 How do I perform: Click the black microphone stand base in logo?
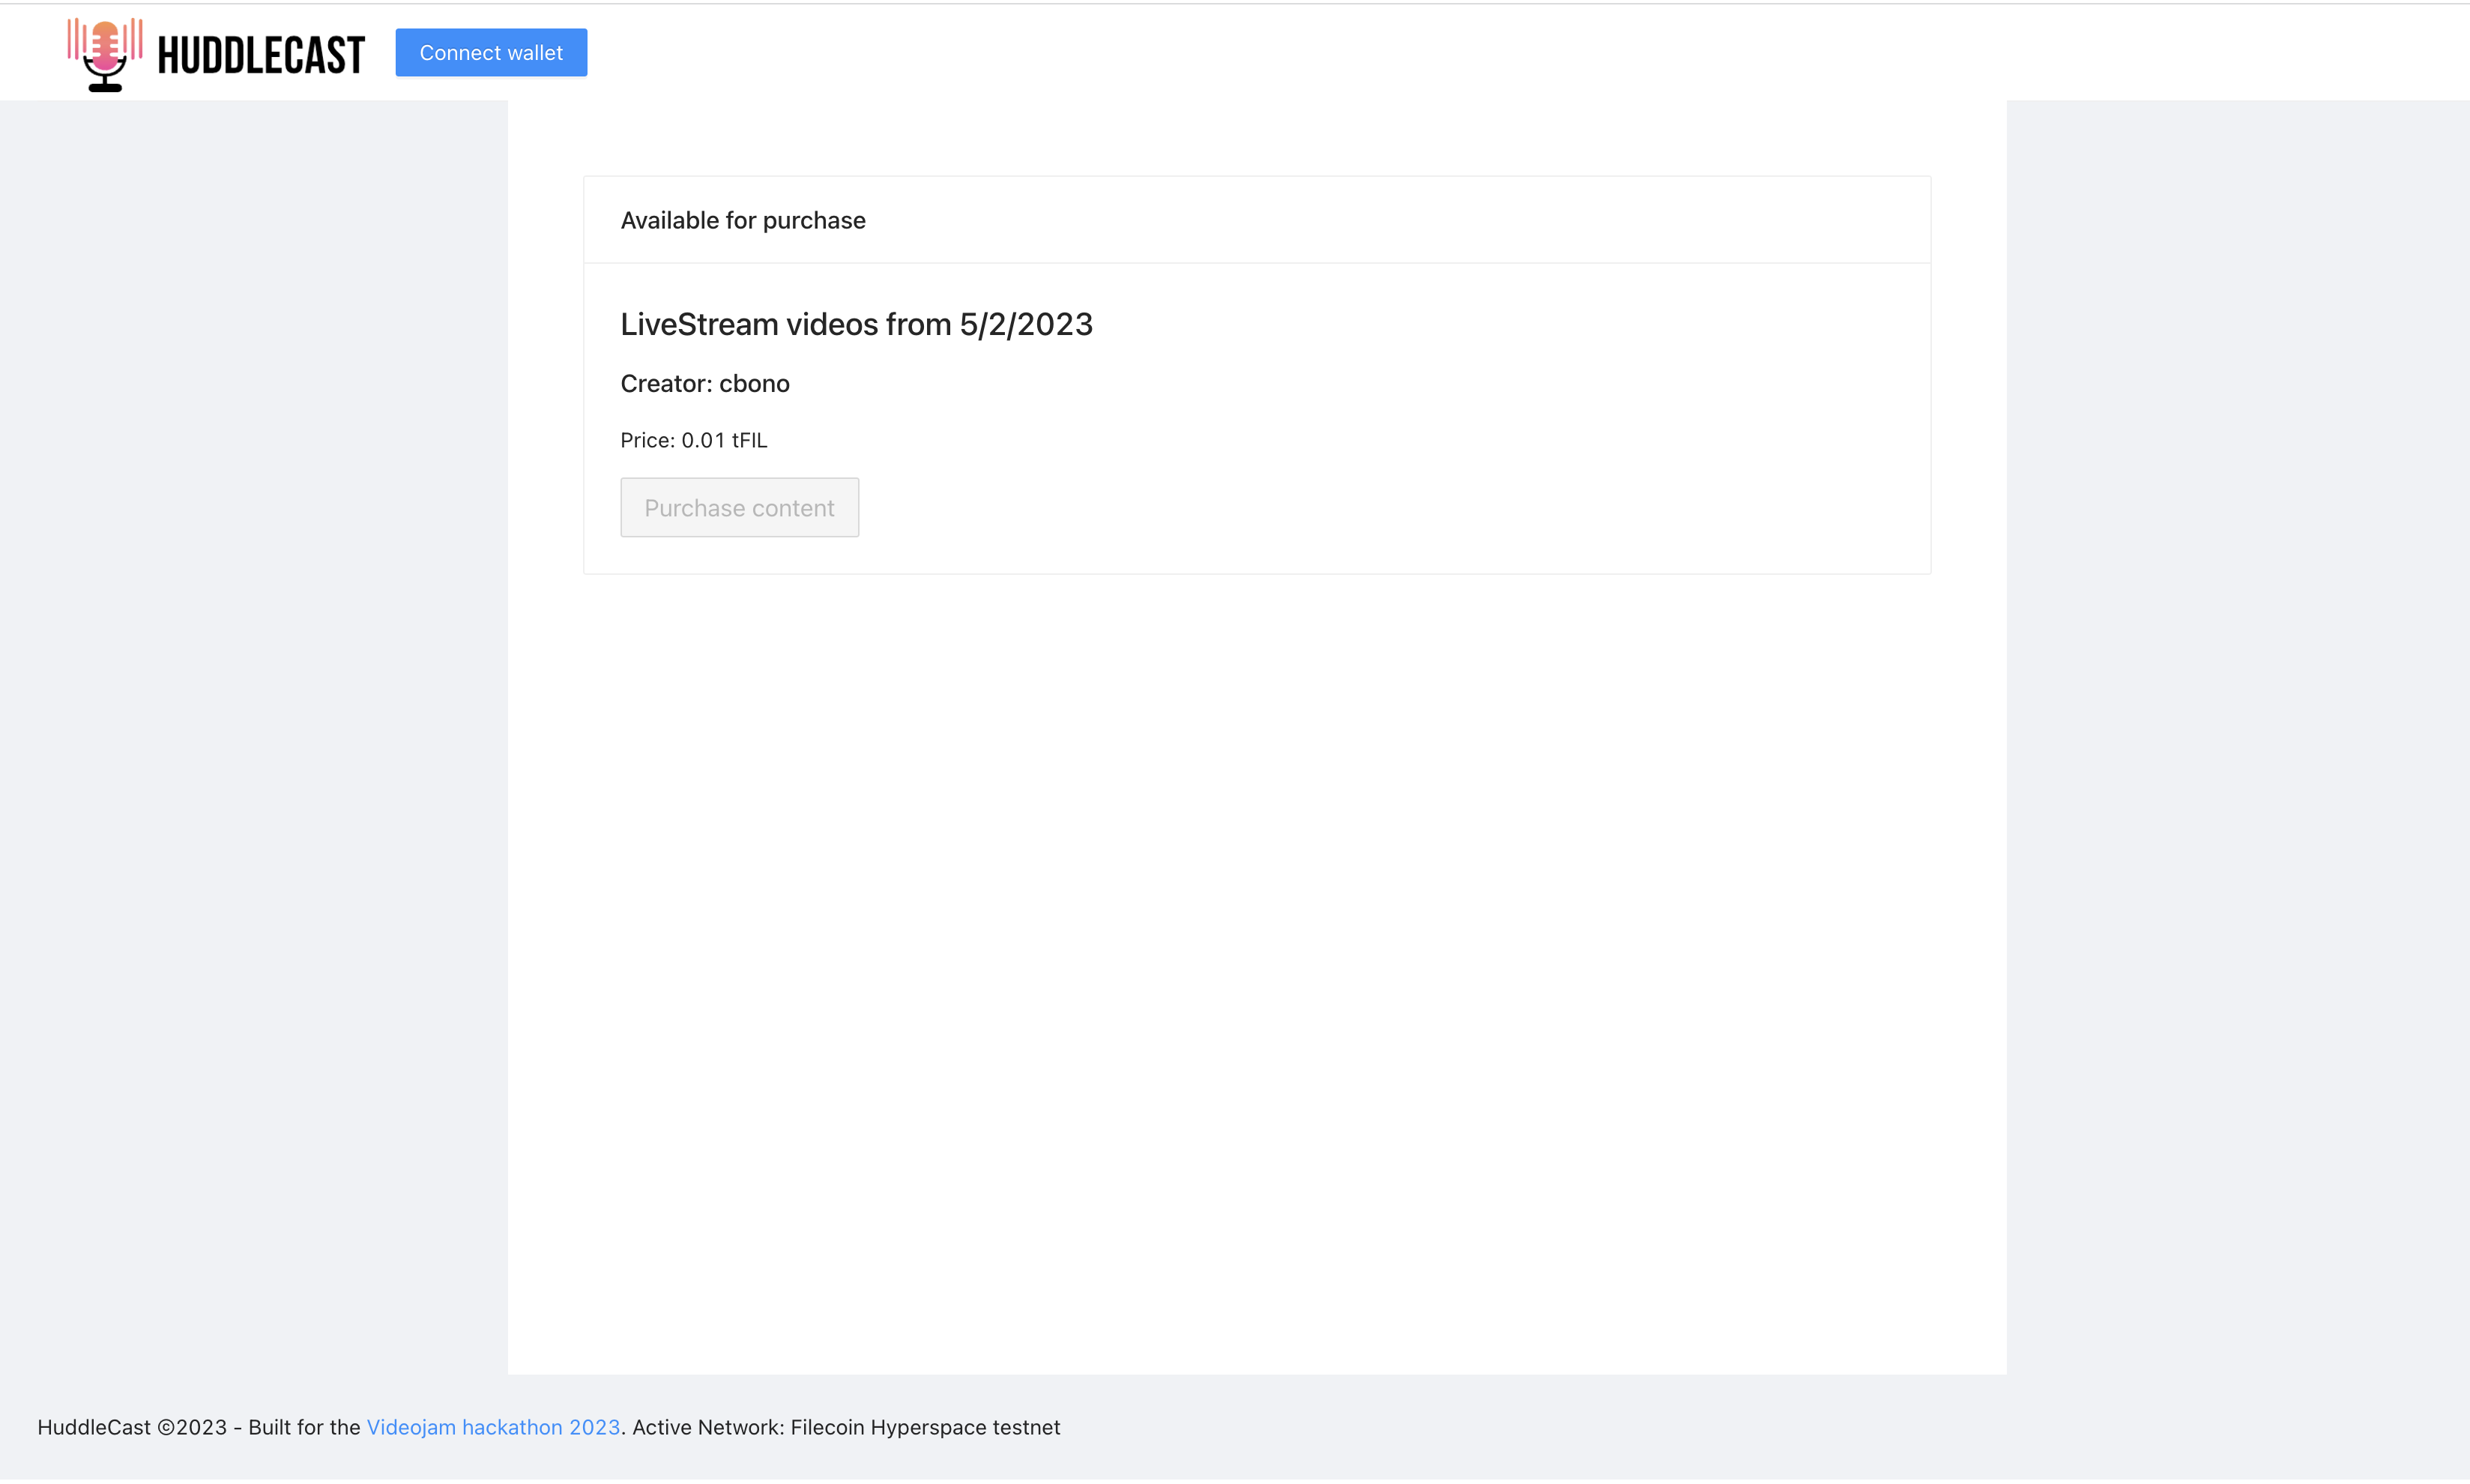(x=105, y=87)
